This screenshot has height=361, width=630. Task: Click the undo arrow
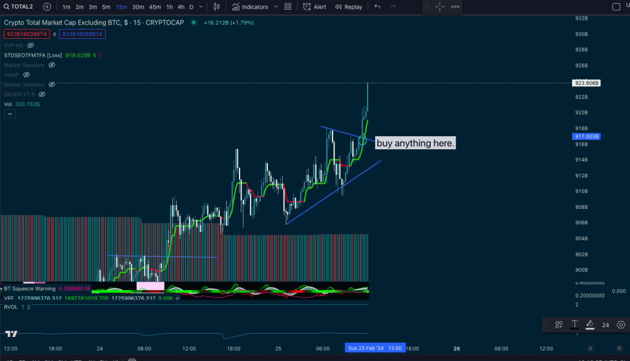(378, 7)
